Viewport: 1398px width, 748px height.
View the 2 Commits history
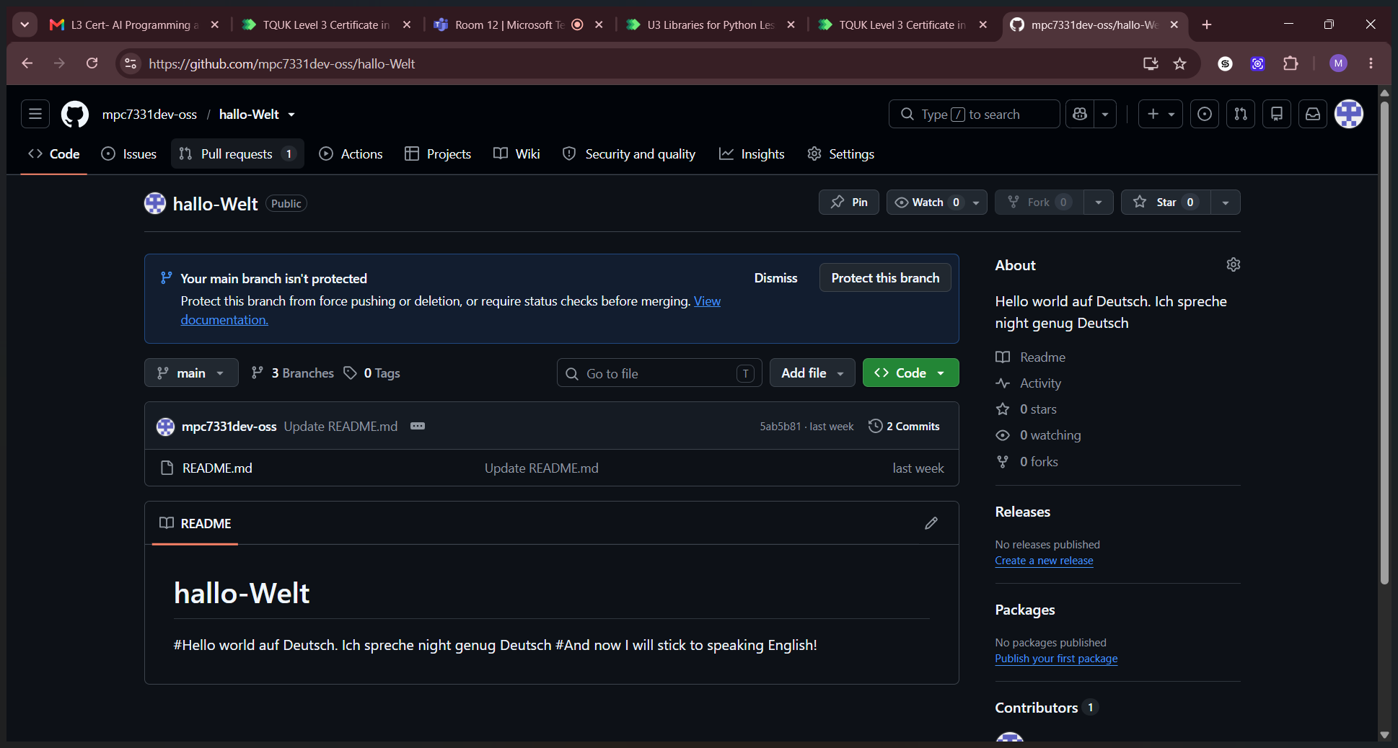coord(905,426)
